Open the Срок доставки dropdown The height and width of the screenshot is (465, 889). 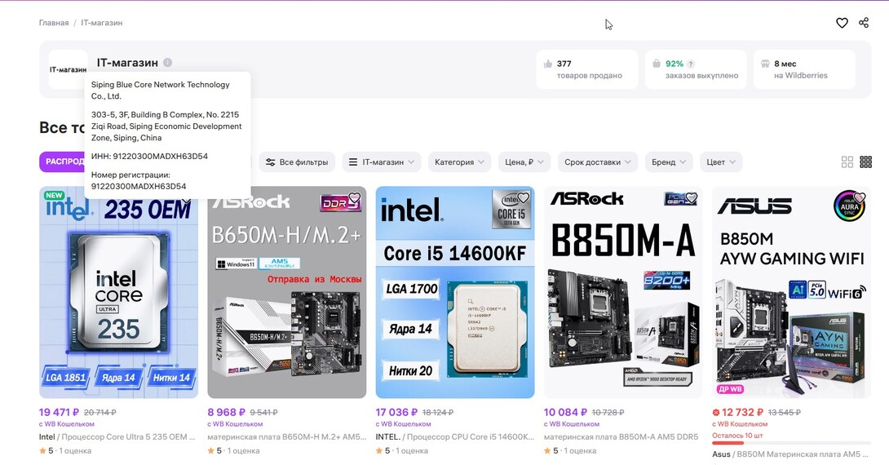(x=598, y=162)
